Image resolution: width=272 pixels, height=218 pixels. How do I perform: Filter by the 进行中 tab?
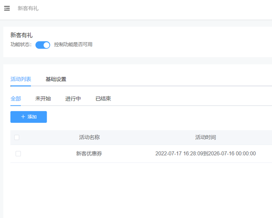(x=73, y=98)
